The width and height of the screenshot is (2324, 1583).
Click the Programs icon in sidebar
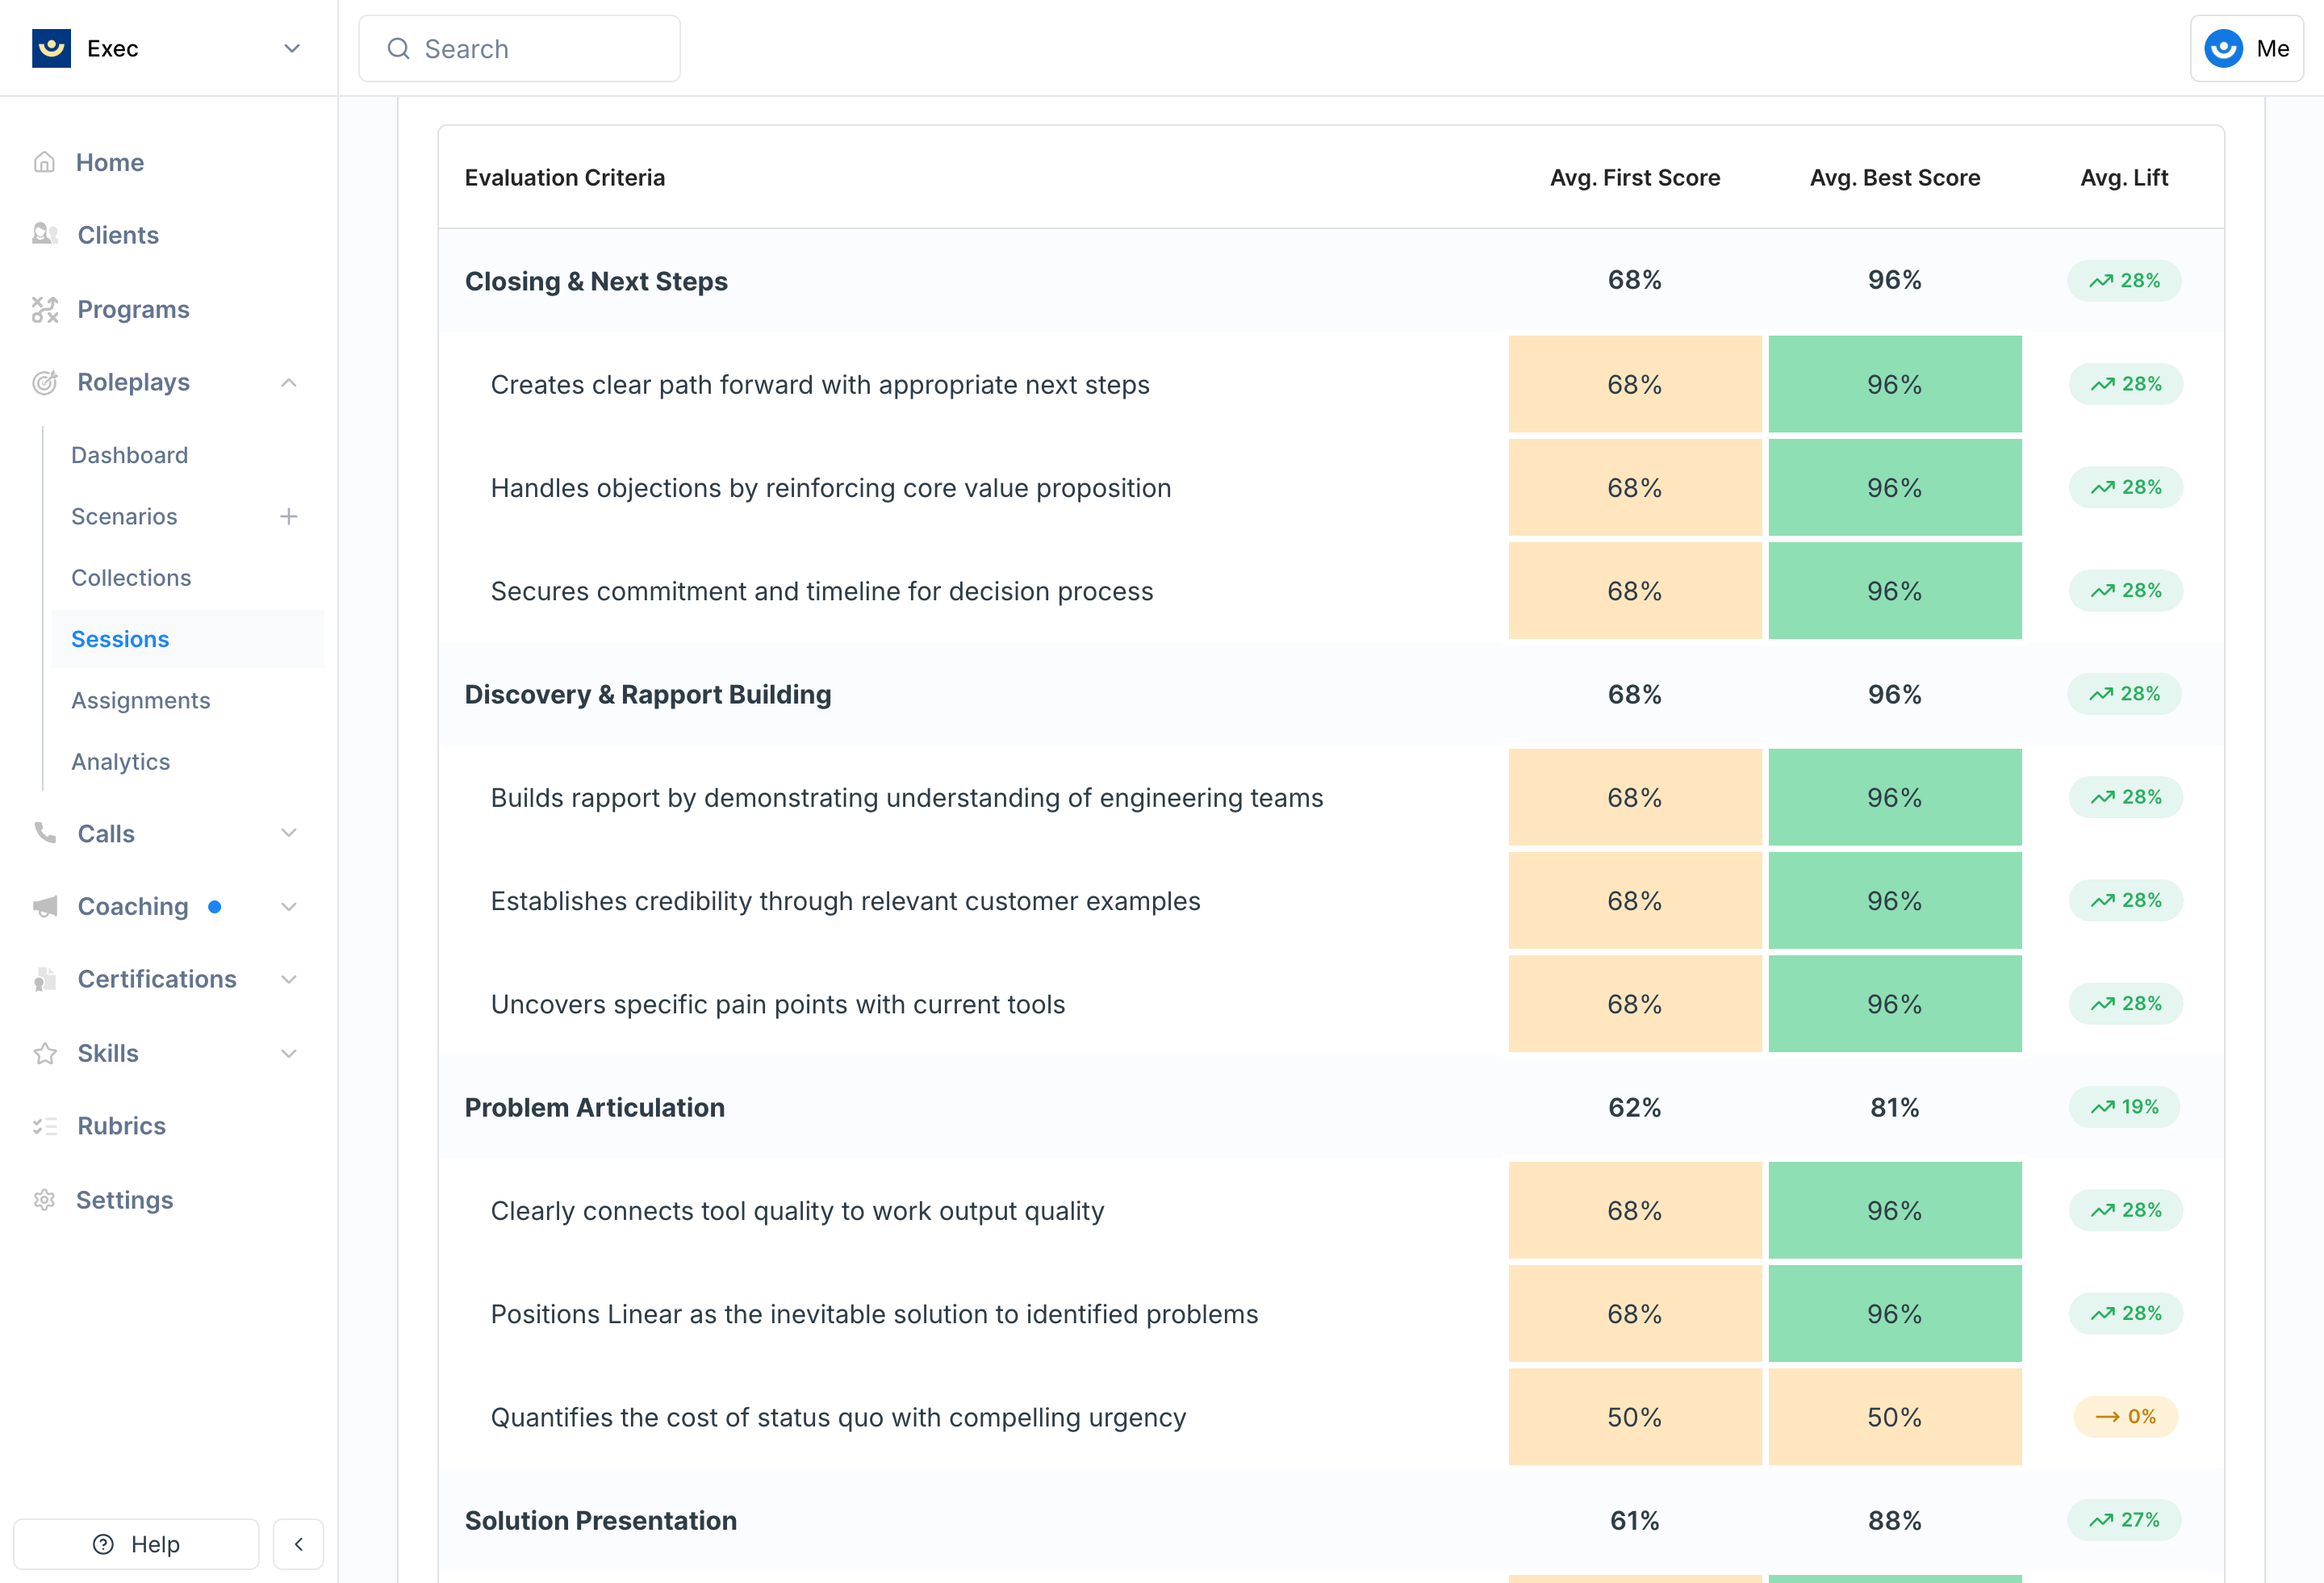(45, 309)
